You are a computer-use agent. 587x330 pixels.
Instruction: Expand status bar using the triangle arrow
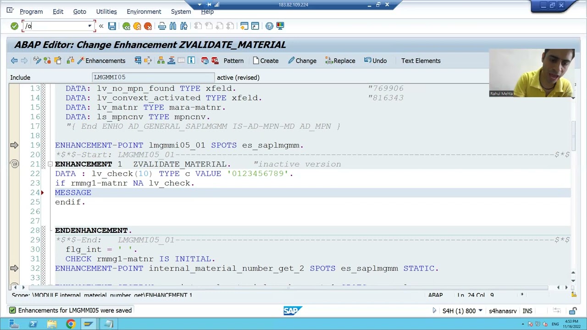434,311
